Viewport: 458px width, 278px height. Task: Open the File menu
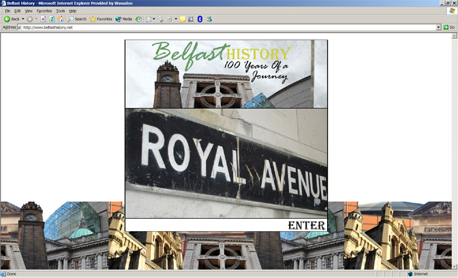click(7, 11)
